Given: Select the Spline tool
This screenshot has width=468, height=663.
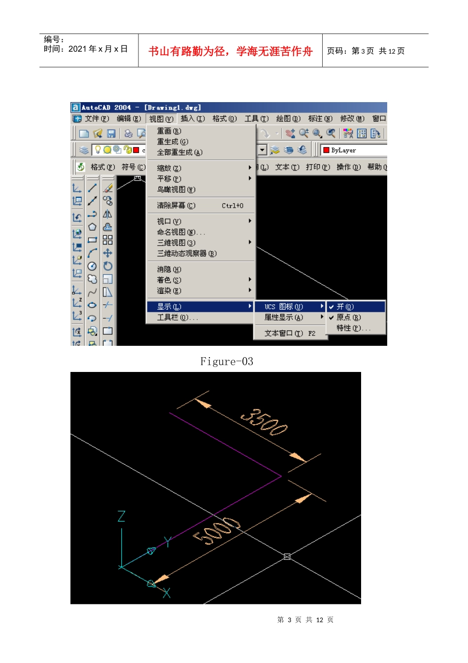Looking at the screenshot, I should [92, 292].
